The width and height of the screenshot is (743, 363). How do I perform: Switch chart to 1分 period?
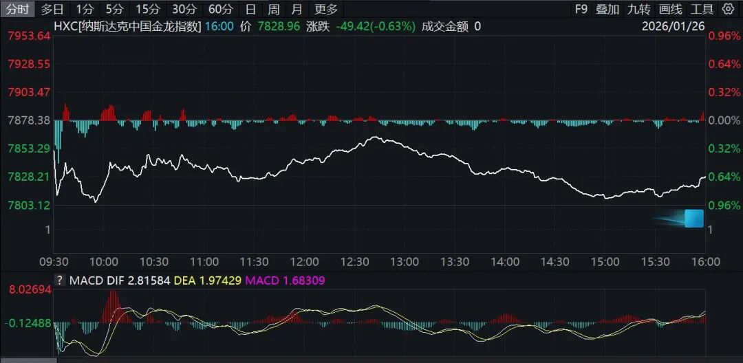pyautogui.click(x=85, y=9)
